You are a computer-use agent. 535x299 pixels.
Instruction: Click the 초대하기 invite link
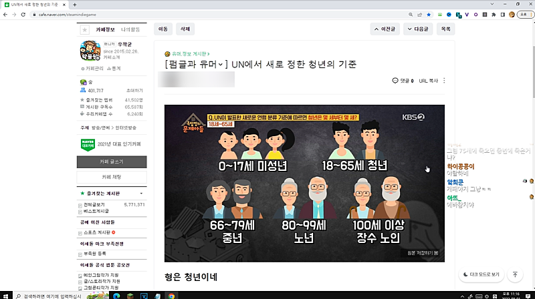(x=134, y=91)
